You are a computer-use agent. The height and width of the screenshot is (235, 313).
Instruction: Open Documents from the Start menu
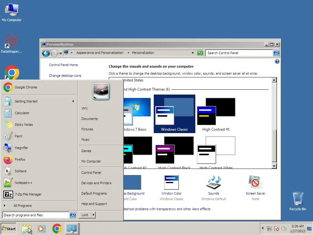[90, 119]
